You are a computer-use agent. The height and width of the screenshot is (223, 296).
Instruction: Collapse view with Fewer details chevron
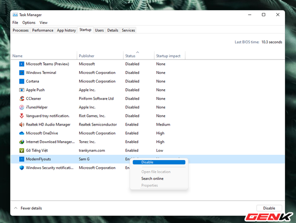coord(16,208)
